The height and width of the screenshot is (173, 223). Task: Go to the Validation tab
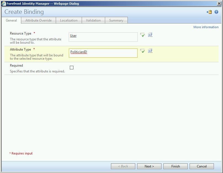pos(93,20)
